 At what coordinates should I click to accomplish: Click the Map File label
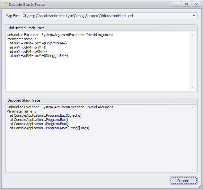coord(13,16)
